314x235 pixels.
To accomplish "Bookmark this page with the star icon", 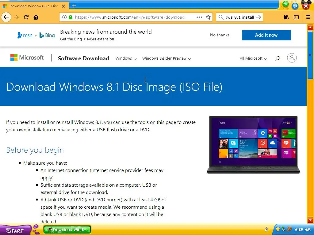I will [x=208, y=17].
